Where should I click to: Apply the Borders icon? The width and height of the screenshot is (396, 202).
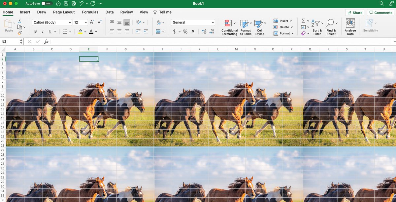click(x=65, y=31)
